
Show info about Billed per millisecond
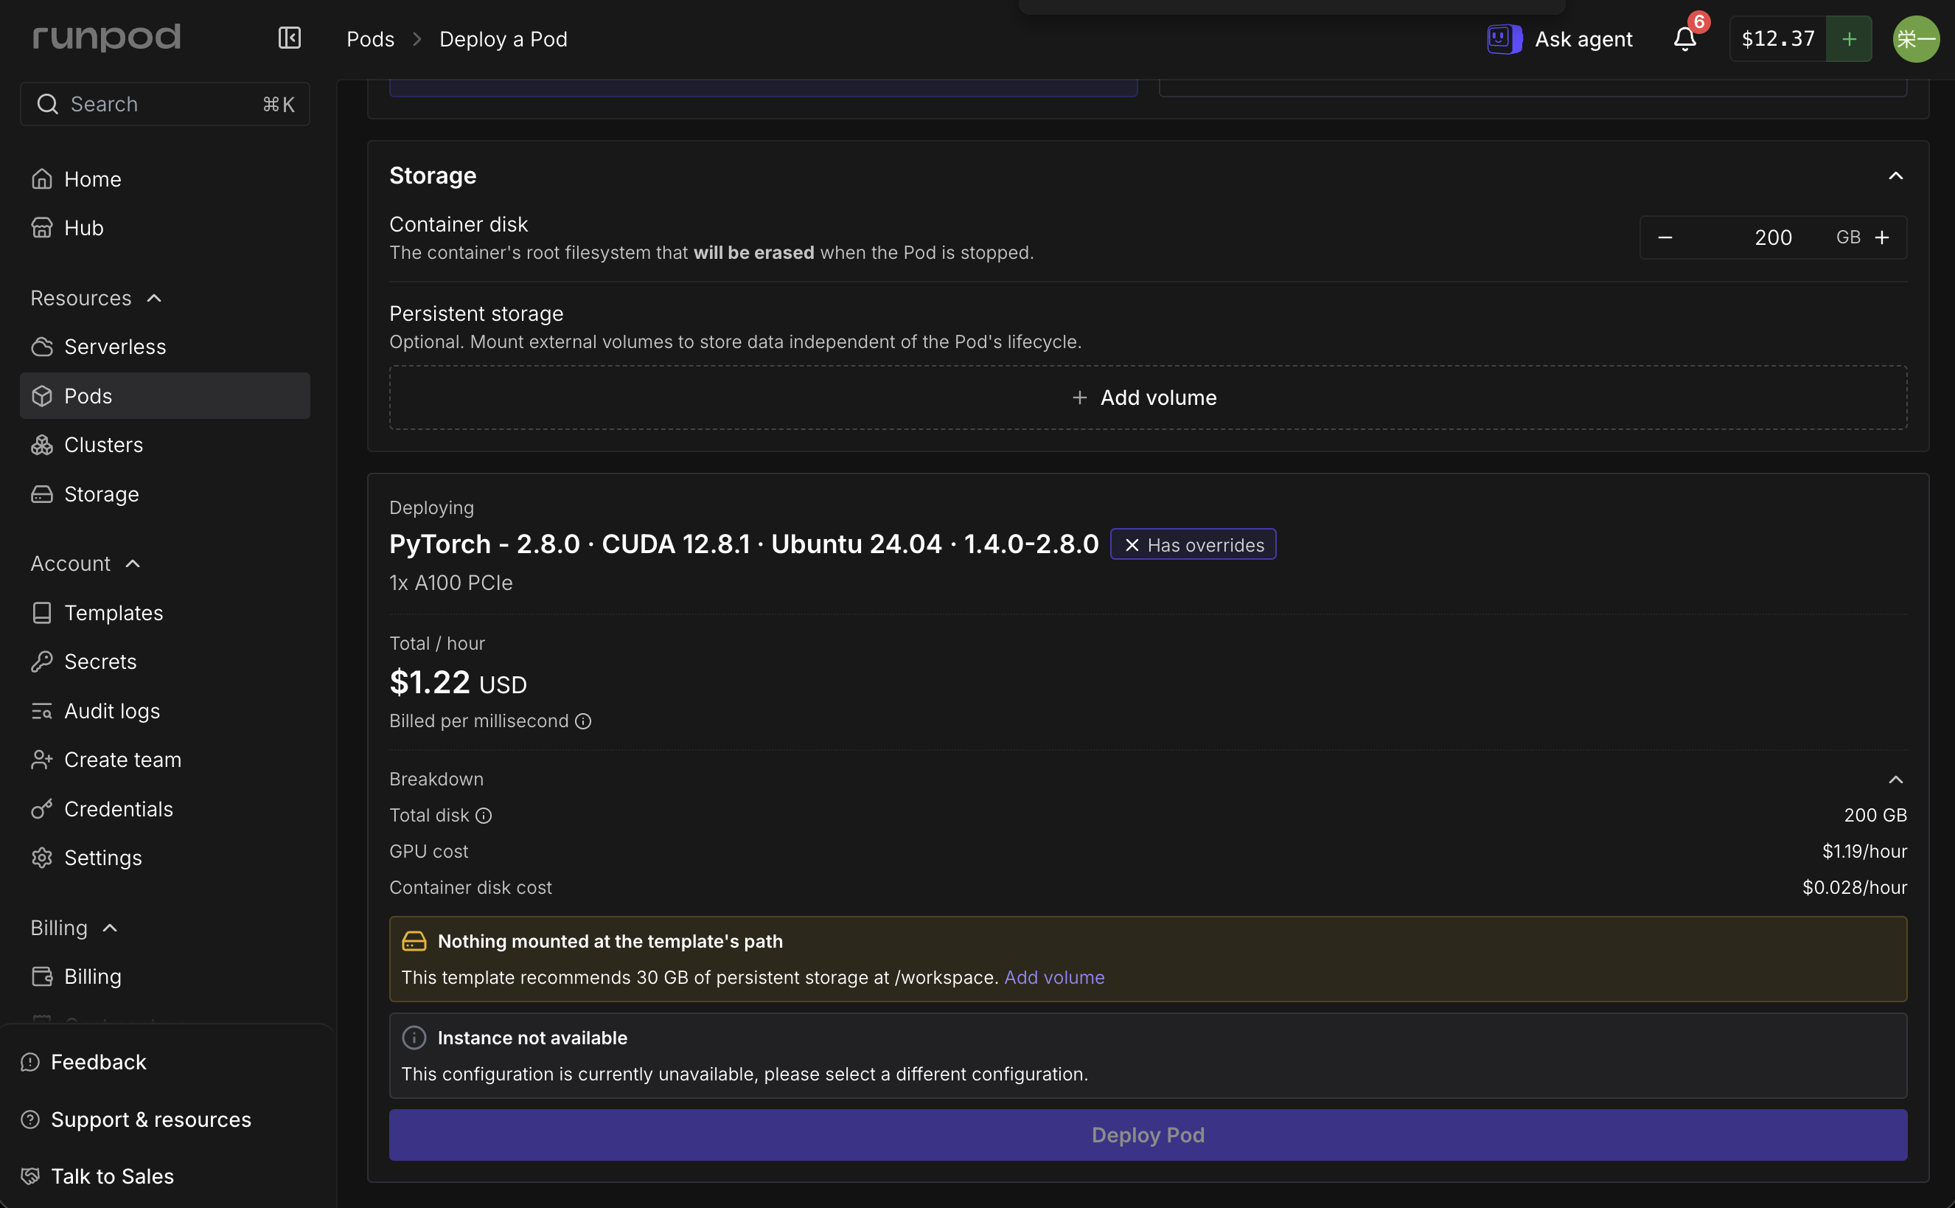click(x=583, y=721)
